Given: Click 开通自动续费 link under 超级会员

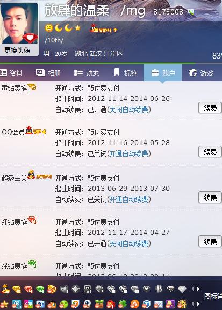Looking at the screenshot, I should (x=129, y=199).
